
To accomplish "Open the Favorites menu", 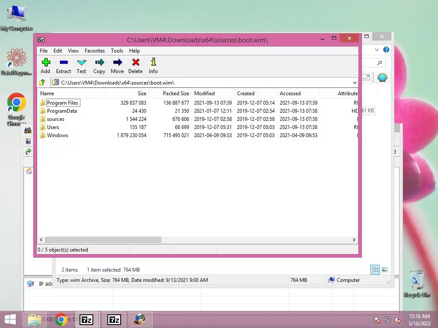I will (x=95, y=51).
